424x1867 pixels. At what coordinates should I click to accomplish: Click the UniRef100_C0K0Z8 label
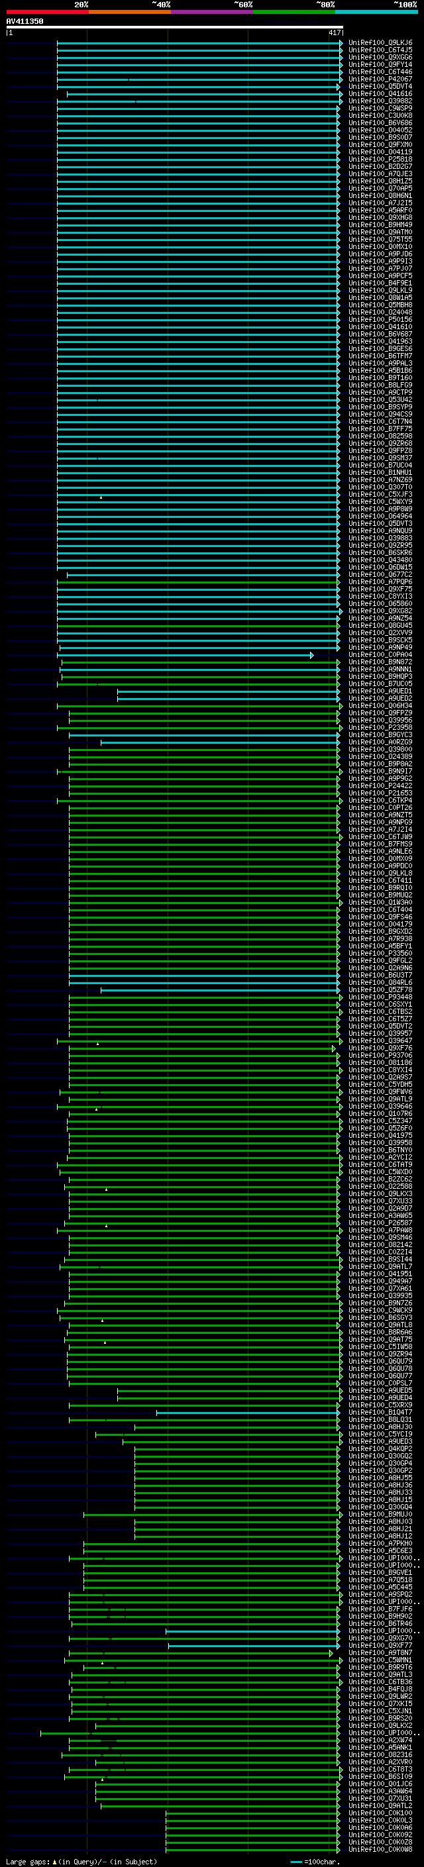[x=380, y=1841]
